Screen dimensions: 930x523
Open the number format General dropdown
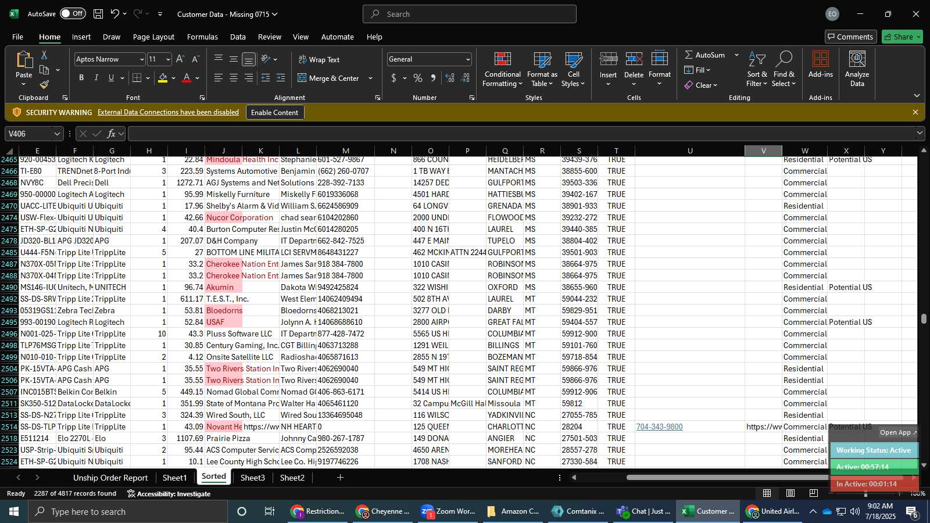467,59
